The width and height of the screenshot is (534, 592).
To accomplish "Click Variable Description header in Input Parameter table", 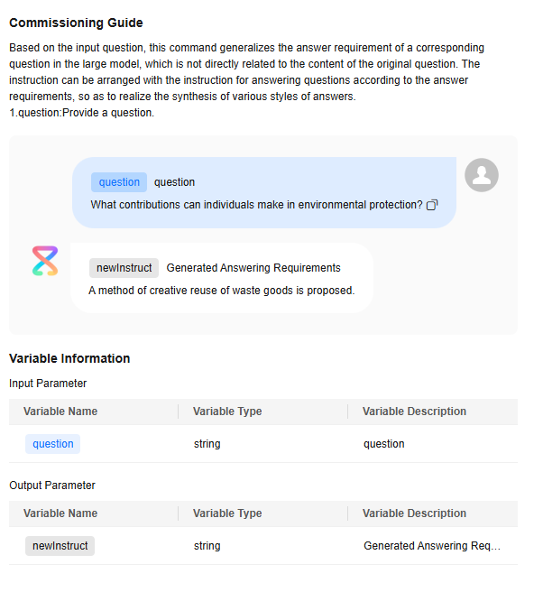I will point(414,412).
